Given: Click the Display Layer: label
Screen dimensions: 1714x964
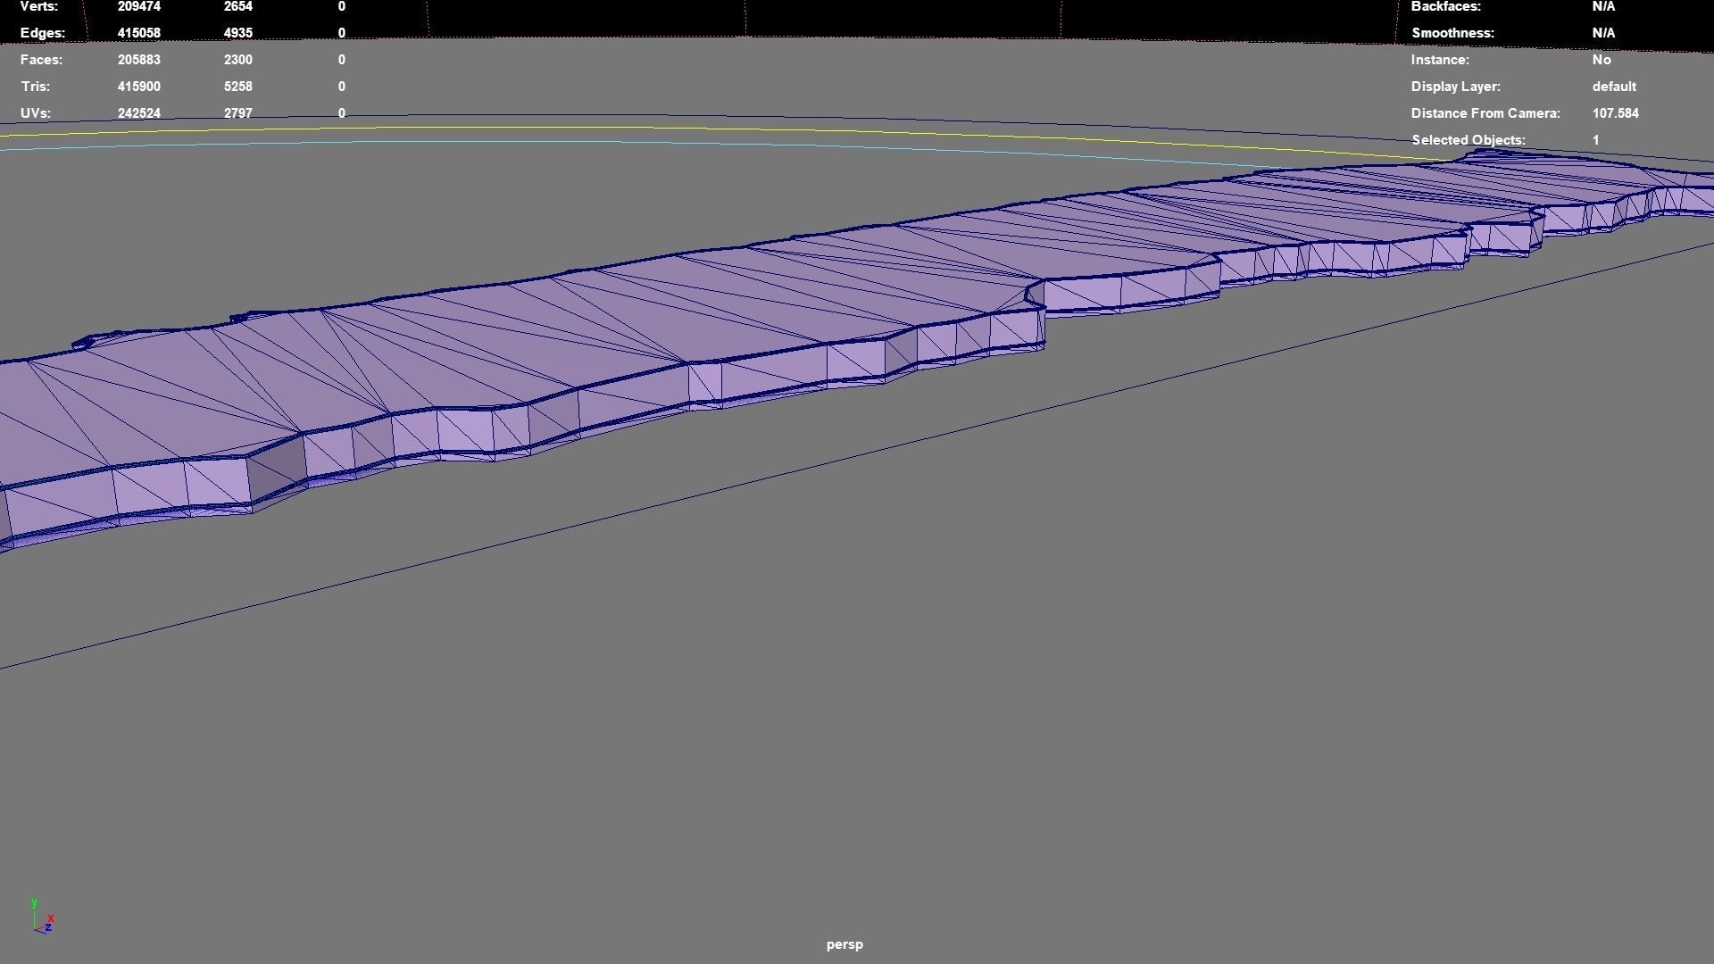Looking at the screenshot, I should point(1456,87).
